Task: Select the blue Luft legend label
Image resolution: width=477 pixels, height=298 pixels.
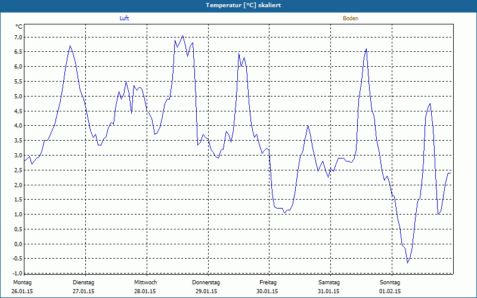Action: point(124,18)
